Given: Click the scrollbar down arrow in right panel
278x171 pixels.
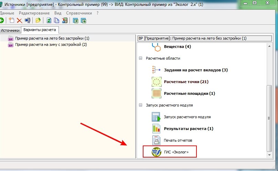Looking at the screenshot, I should pos(269,155).
